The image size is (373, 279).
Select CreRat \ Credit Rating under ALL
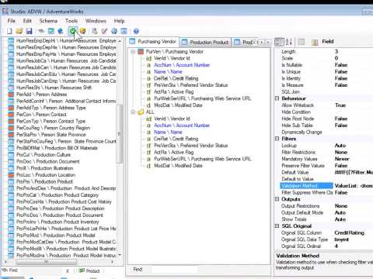[176, 139]
